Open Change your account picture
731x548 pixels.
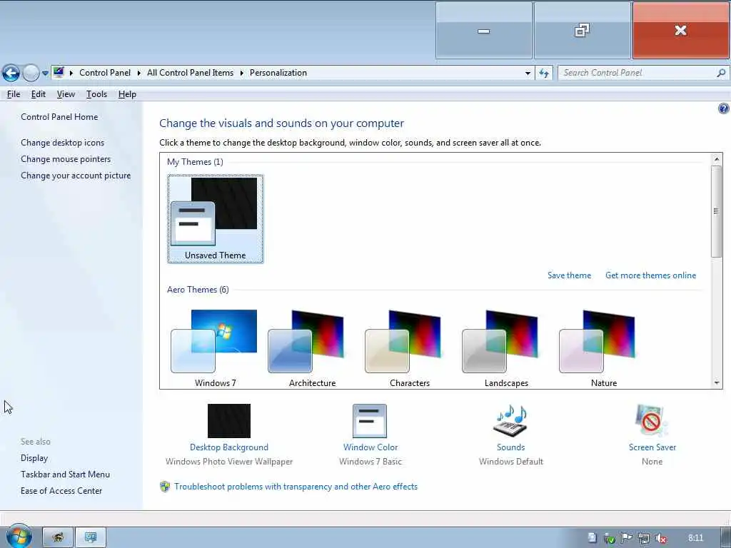coord(76,176)
